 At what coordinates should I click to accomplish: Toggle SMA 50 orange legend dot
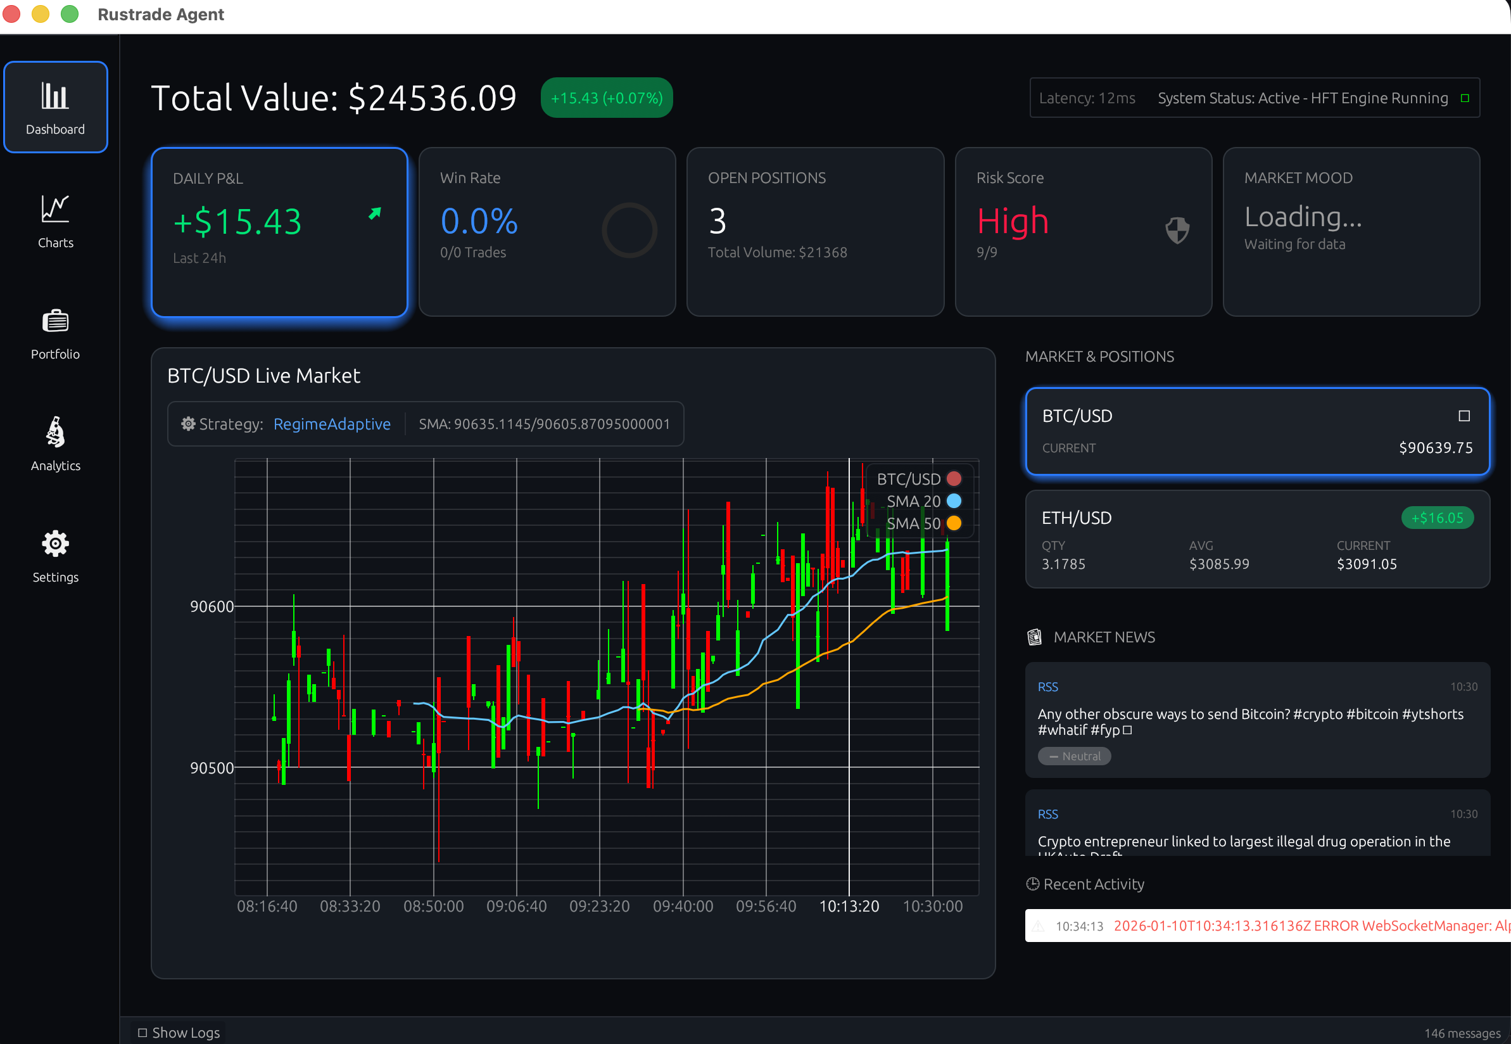[954, 523]
